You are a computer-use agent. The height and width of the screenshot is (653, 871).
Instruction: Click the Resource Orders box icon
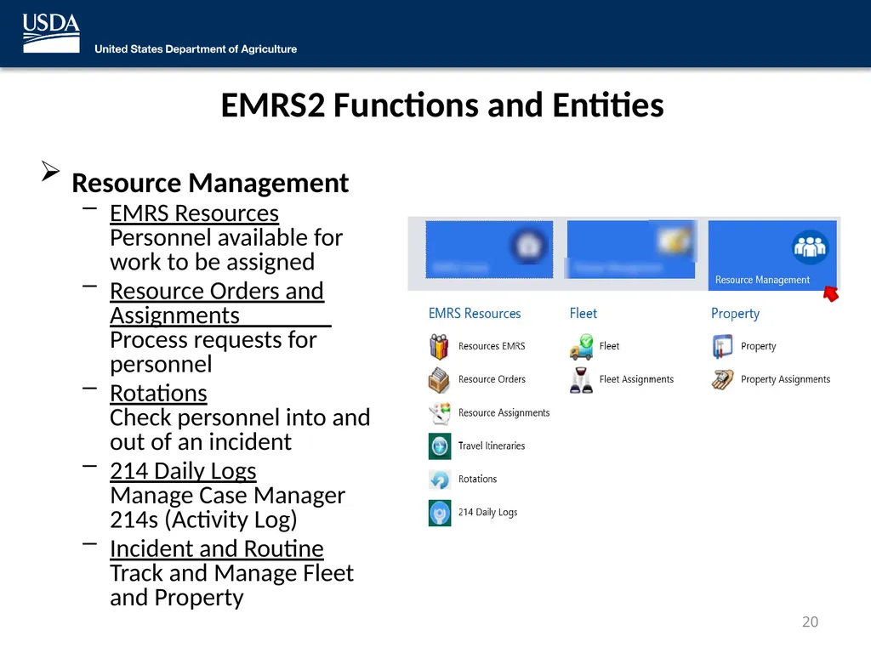click(x=439, y=380)
